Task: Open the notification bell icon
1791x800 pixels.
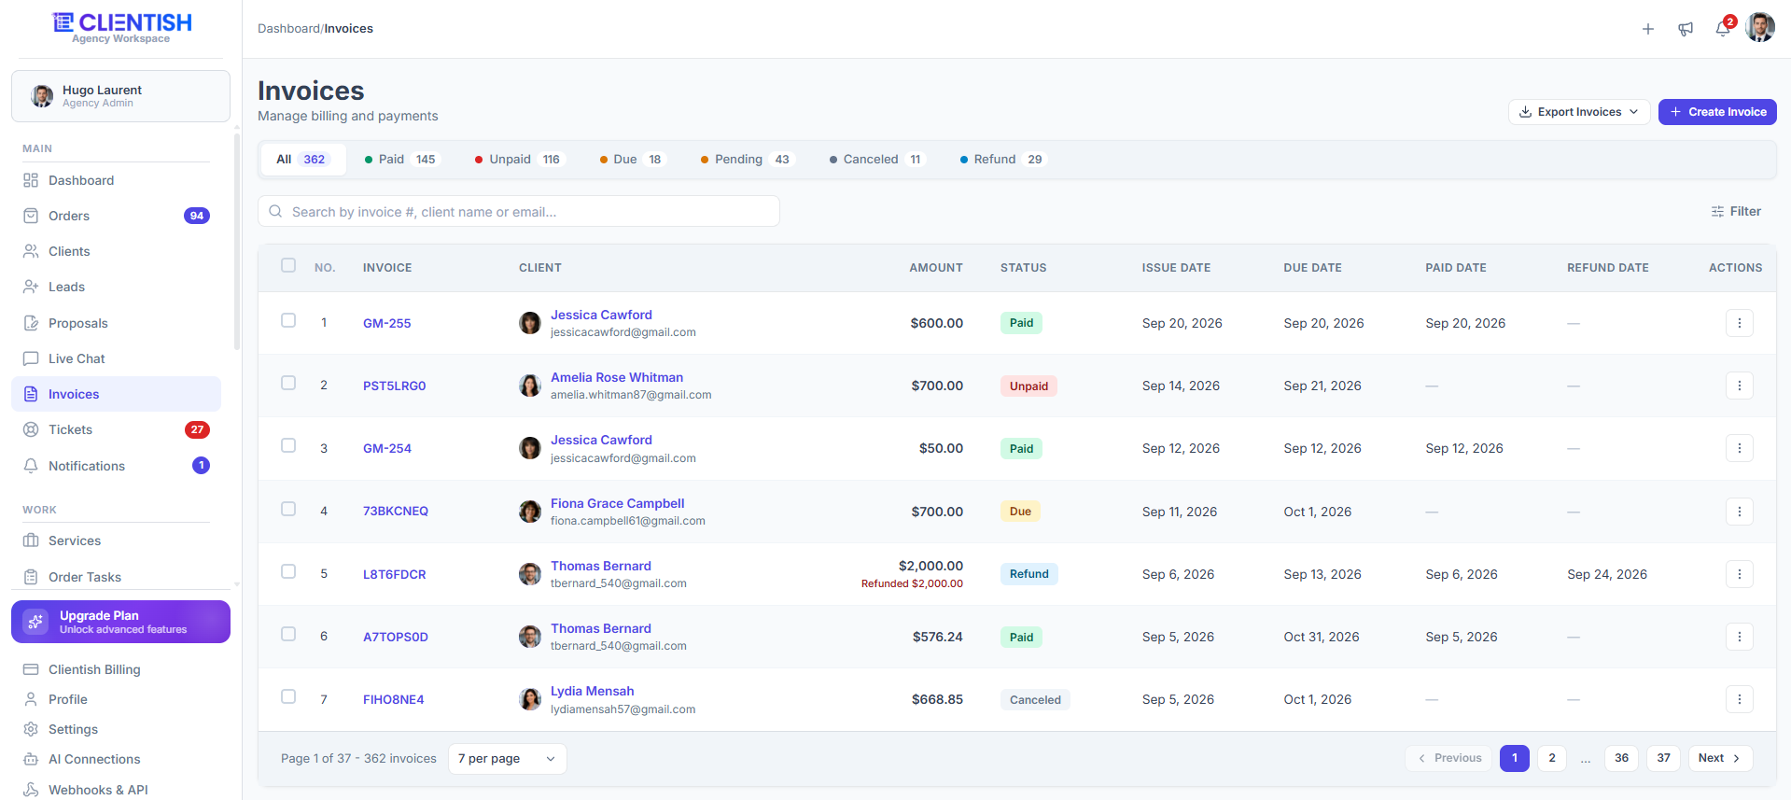Action: (1723, 29)
